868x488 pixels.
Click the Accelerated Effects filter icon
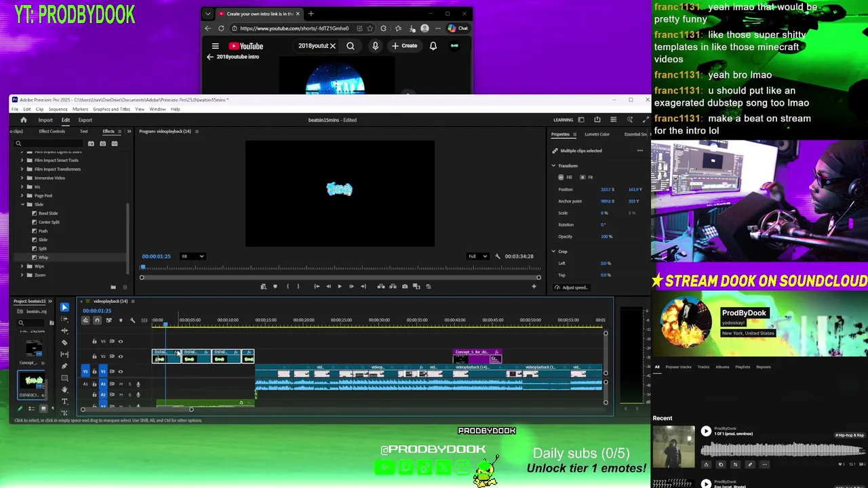coord(91,144)
